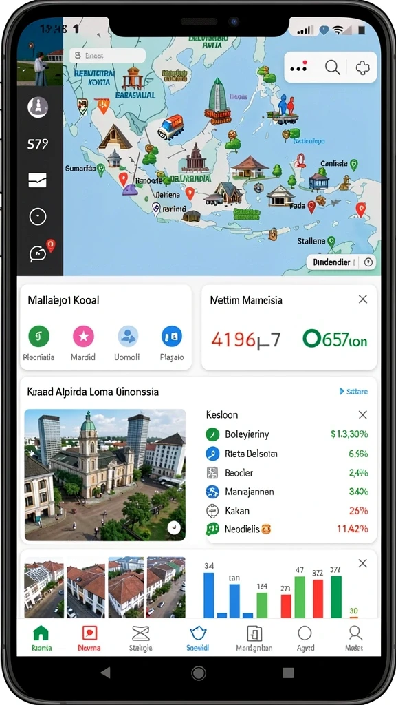The width and height of the screenshot is (396, 705).
Task: Select the Rieta Delsotan row
Action: pos(287,454)
